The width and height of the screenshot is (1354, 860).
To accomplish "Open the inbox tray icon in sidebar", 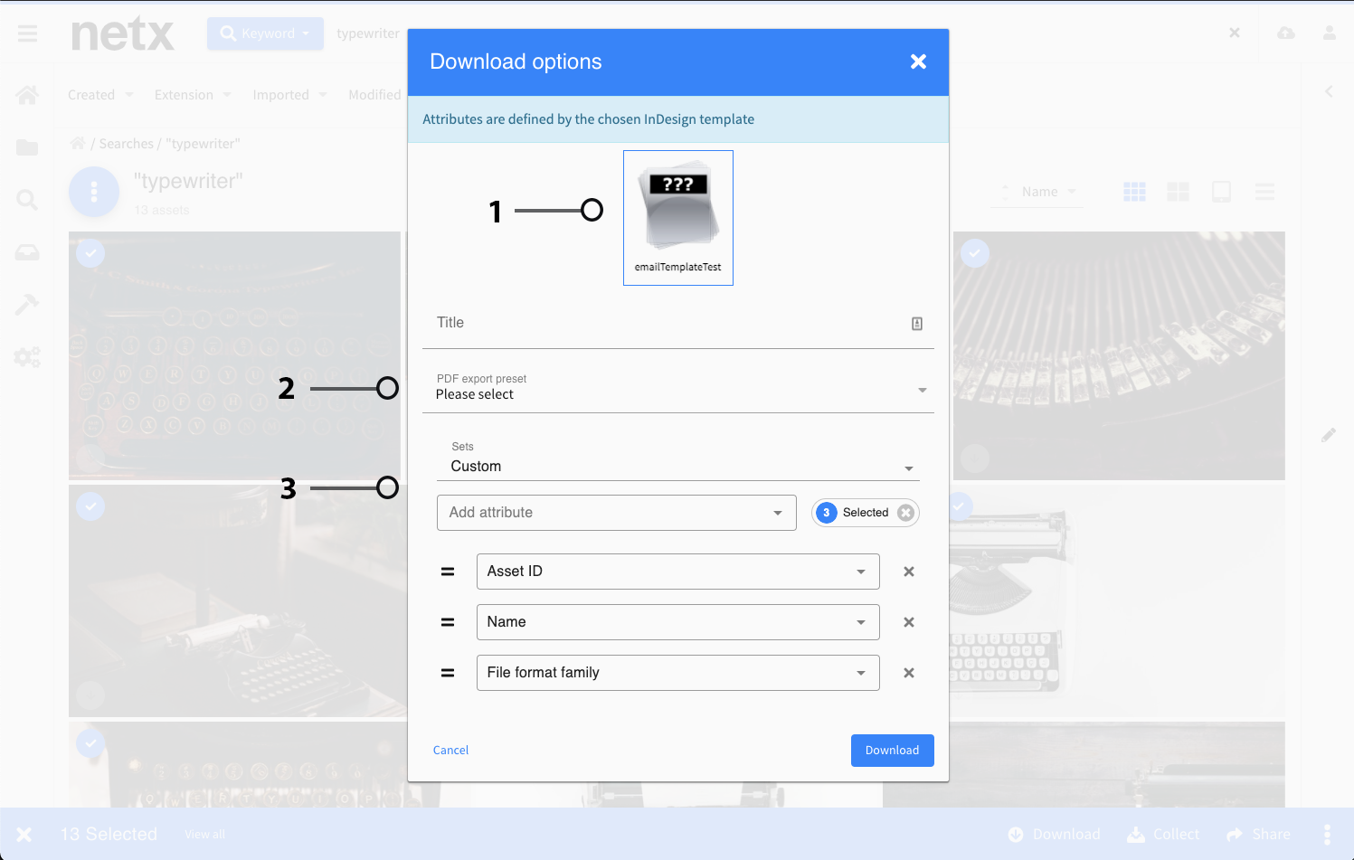I will coord(27,252).
